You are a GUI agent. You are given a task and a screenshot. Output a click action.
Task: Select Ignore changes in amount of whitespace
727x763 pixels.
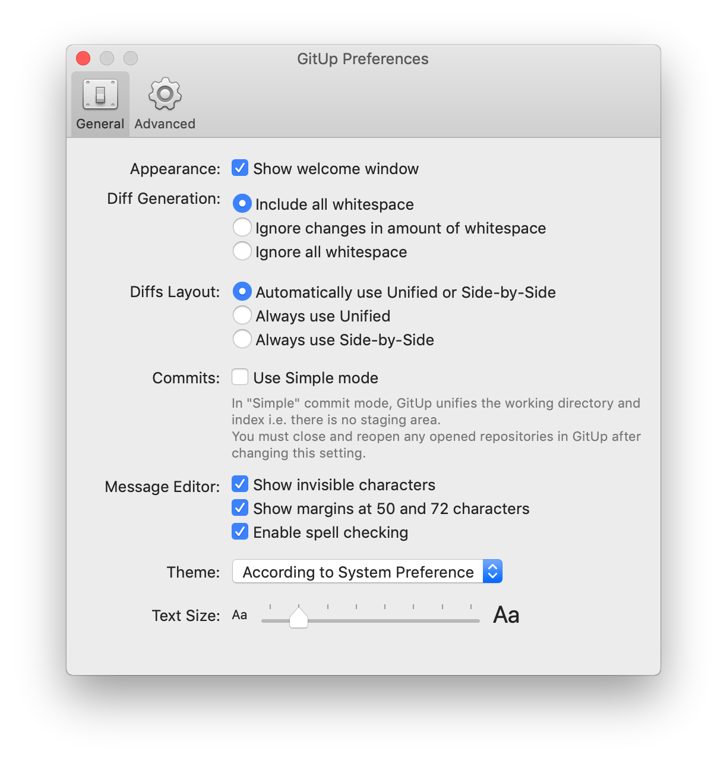pyautogui.click(x=242, y=228)
